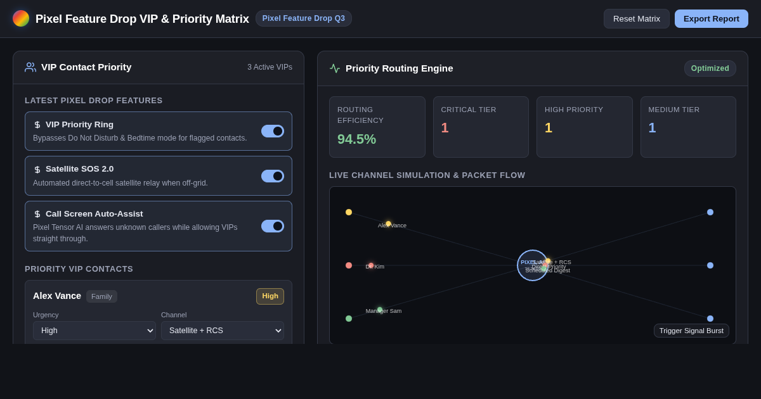Click the Satellite SOS 2.0 feature icon
Image resolution: width=761 pixels, height=399 pixels.
tap(37, 169)
